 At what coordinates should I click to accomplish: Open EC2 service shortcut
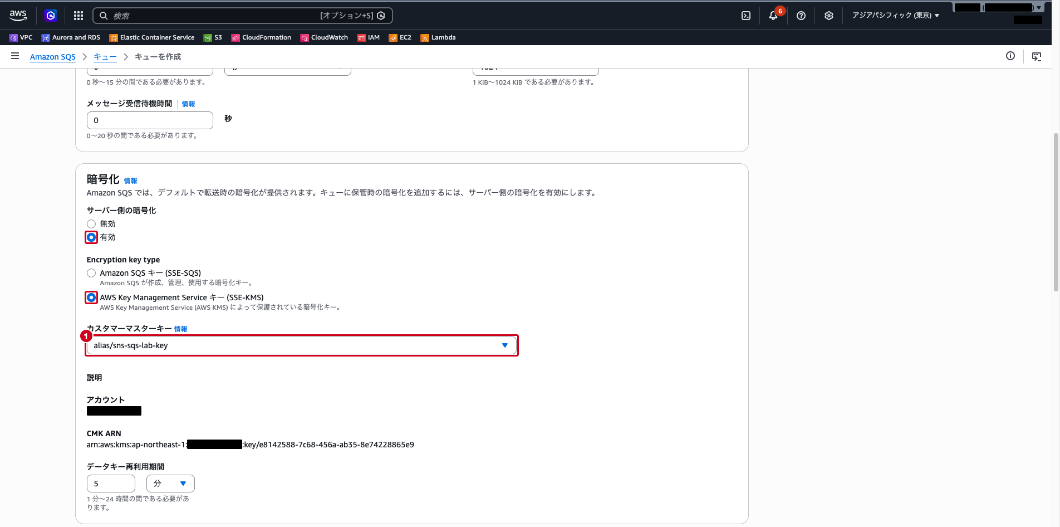(400, 37)
